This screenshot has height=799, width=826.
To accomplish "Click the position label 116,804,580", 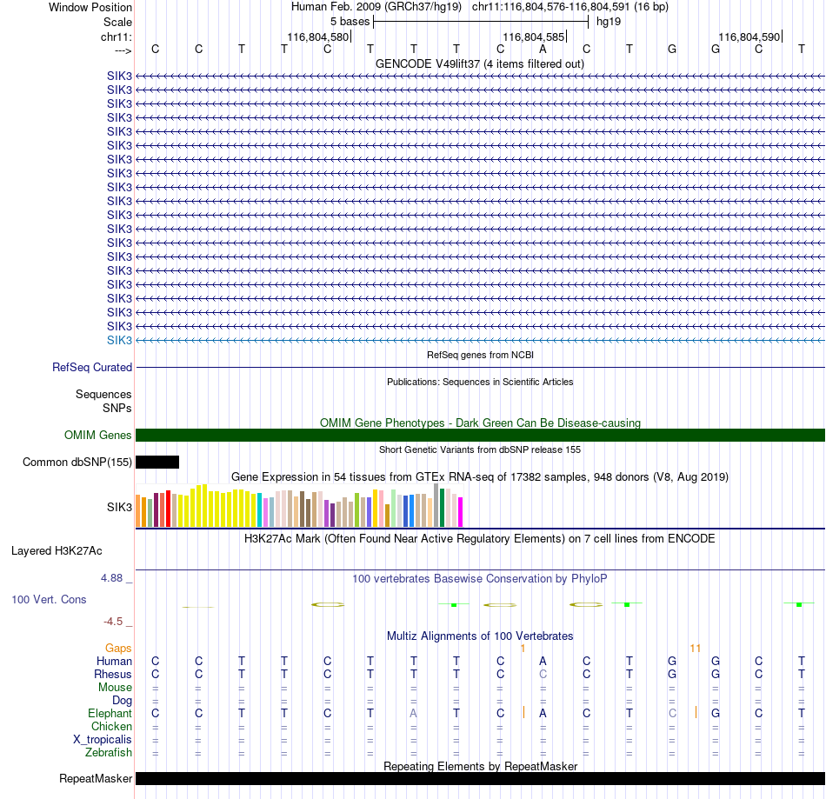I will click(317, 37).
